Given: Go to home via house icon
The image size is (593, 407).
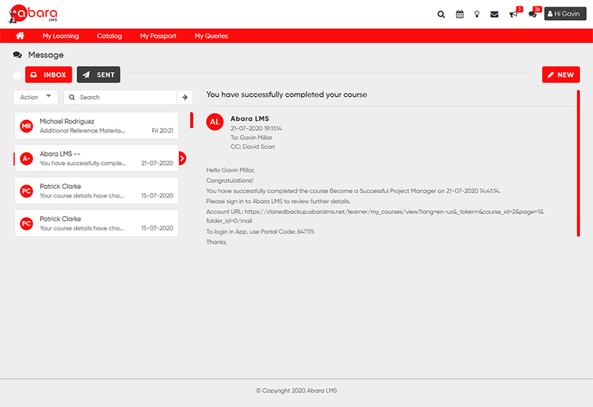Looking at the screenshot, I should pyautogui.click(x=20, y=36).
